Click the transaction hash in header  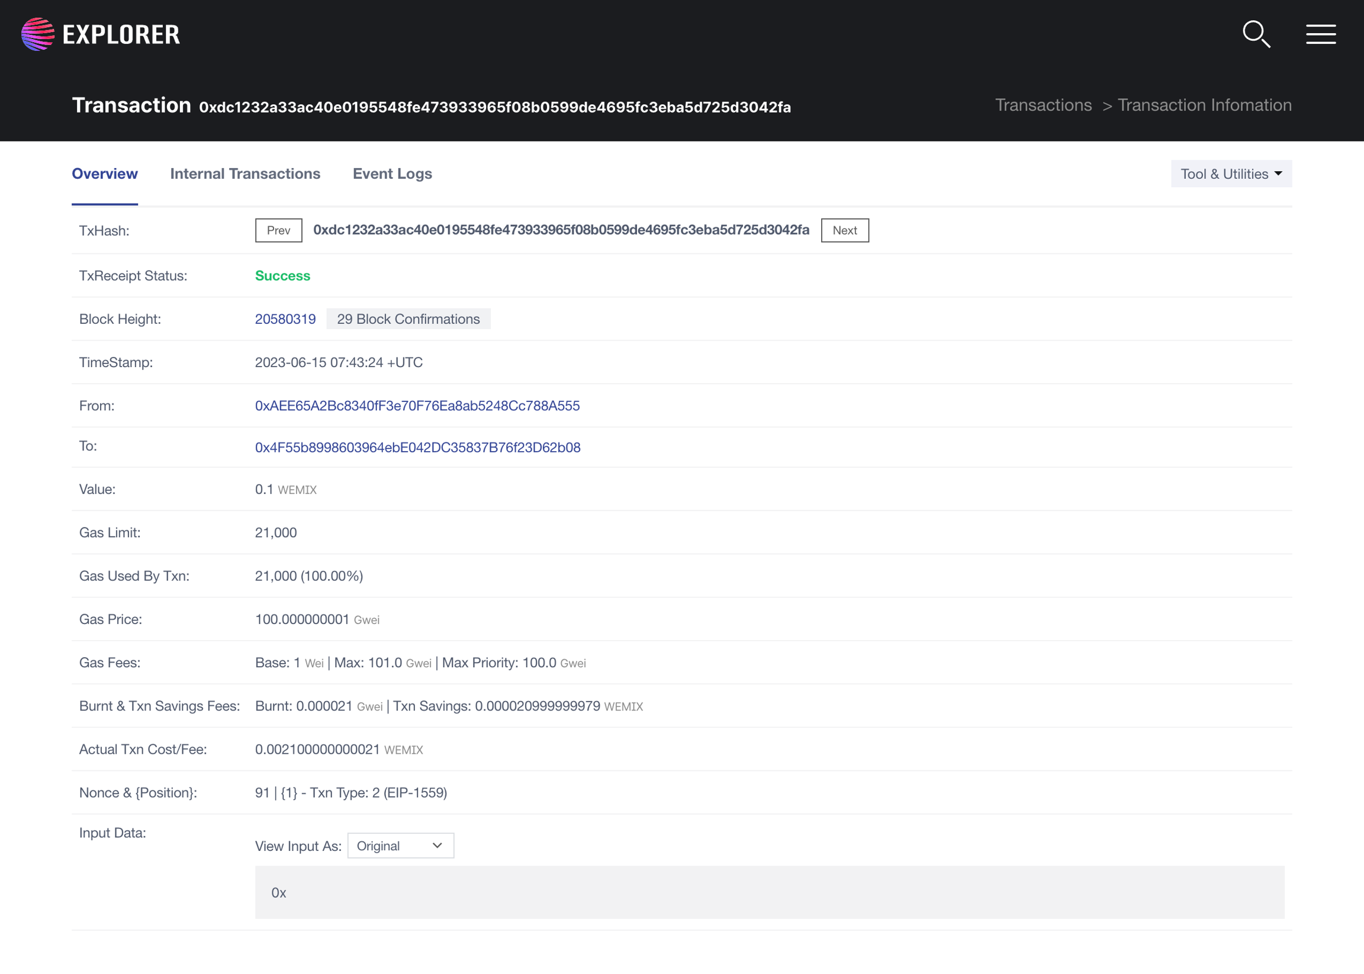(495, 107)
